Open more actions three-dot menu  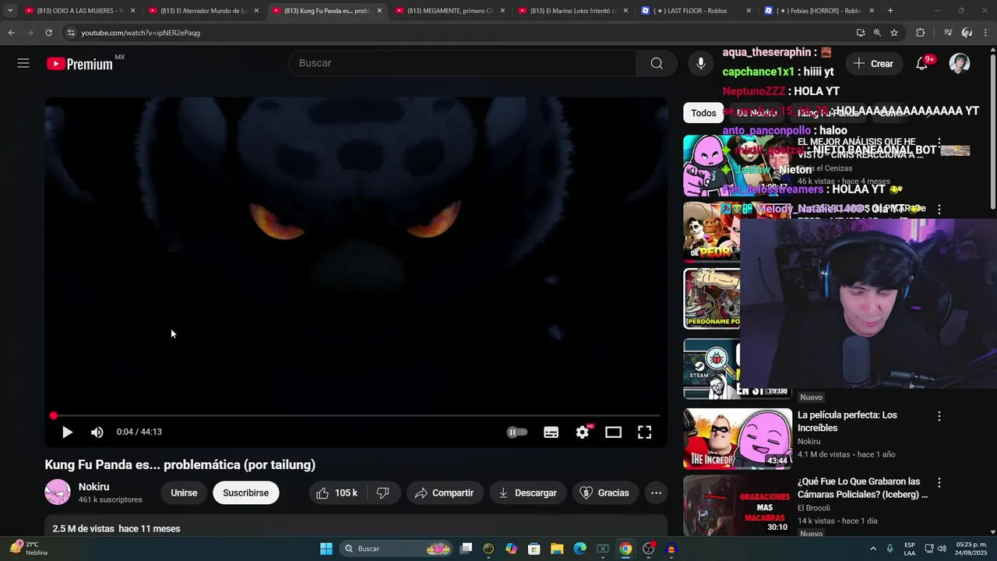click(x=657, y=492)
